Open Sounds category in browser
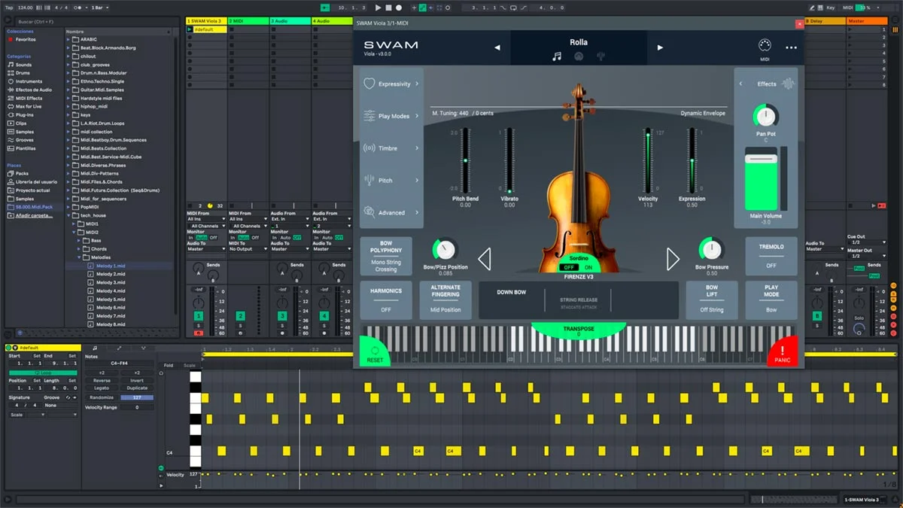 click(x=23, y=65)
